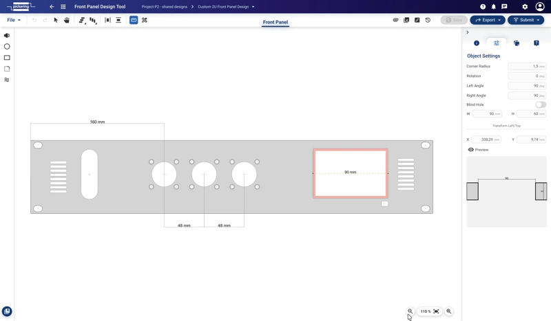This screenshot has width=551, height=321.
Task: Select the wavy lines vent tool
Action: 7,80
